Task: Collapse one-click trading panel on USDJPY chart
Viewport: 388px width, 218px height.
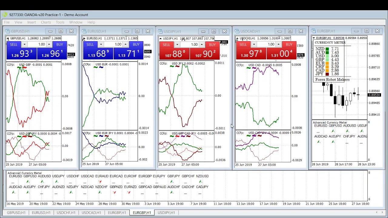Action: pyautogui.click(x=161, y=38)
